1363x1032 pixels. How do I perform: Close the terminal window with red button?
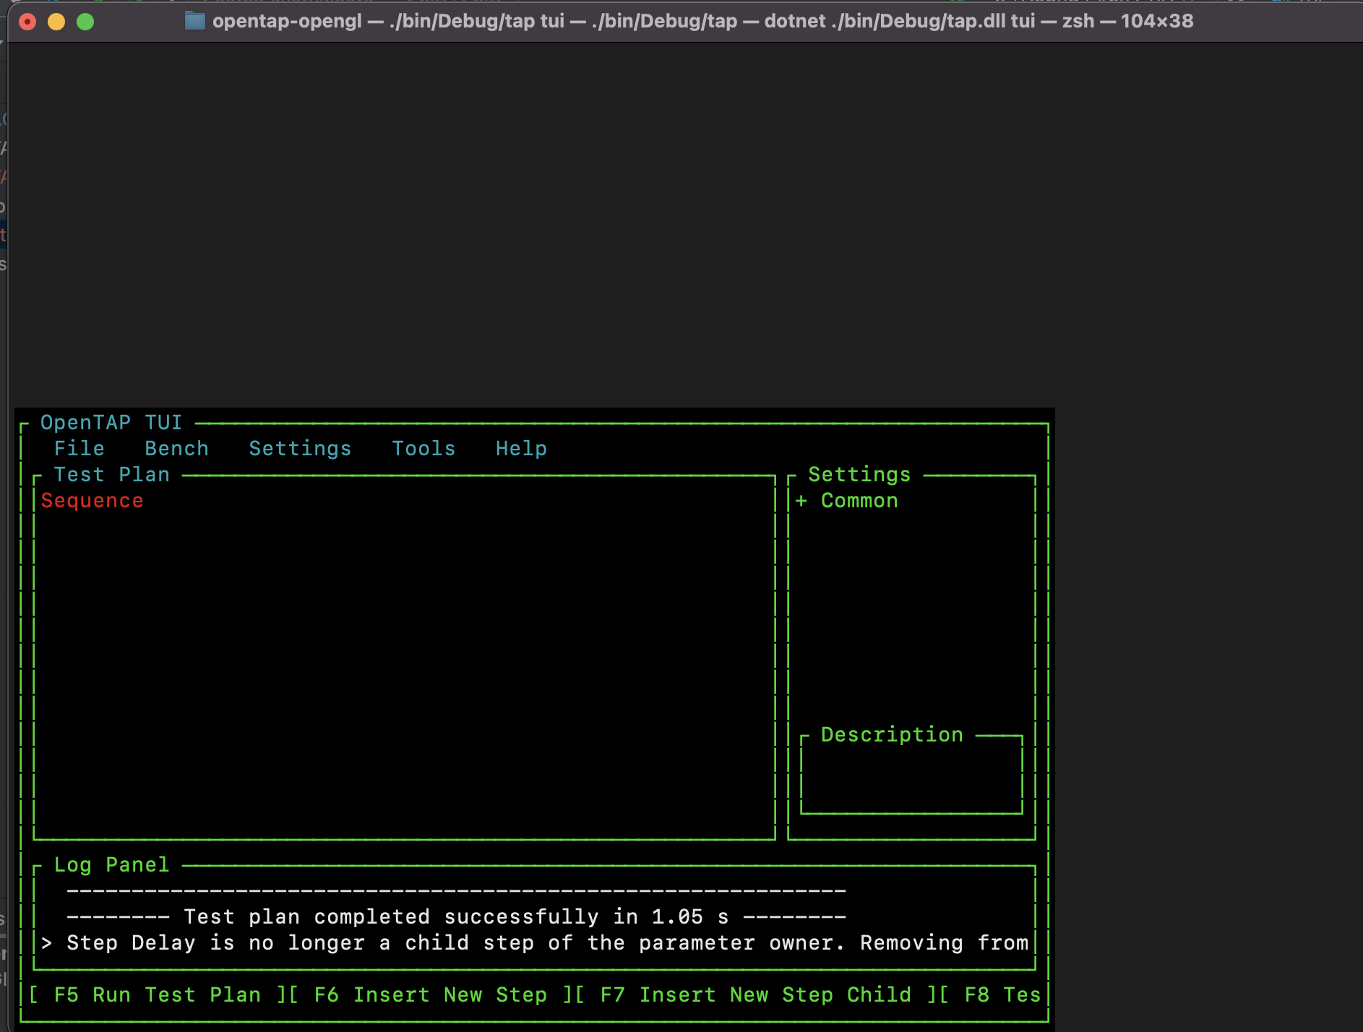(27, 22)
